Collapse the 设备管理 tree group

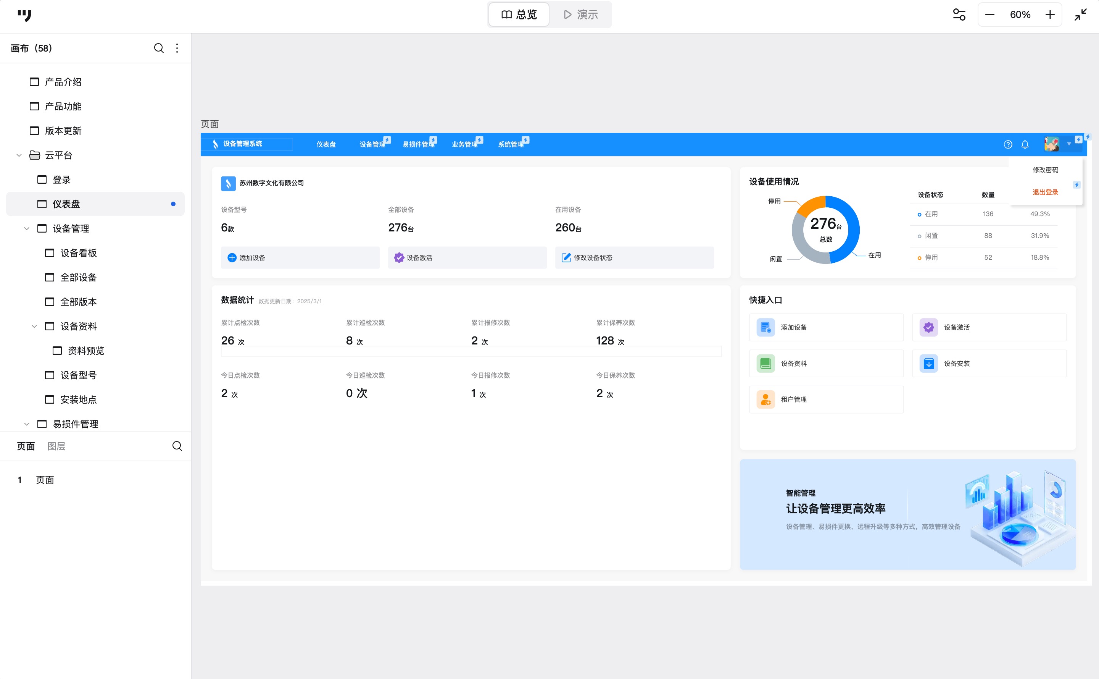(26, 229)
